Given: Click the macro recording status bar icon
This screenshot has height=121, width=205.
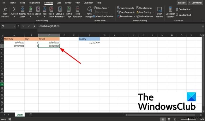Looking at the screenshot, I should (x=10, y=119).
